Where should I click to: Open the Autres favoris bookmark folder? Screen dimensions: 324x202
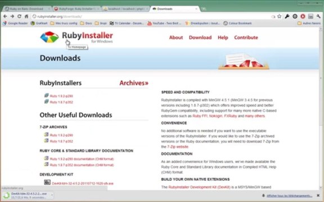click(x=309, y=24)
